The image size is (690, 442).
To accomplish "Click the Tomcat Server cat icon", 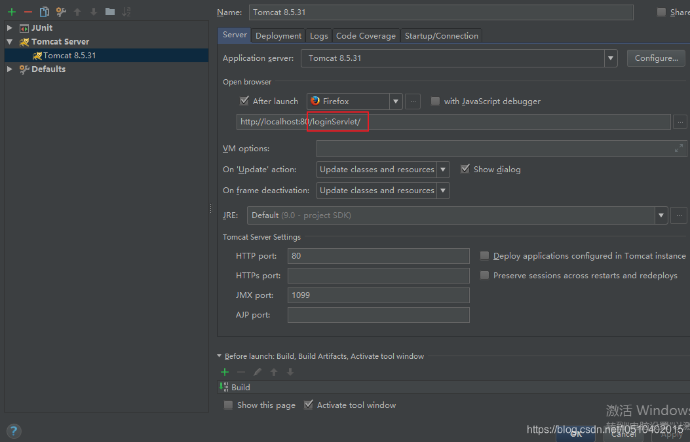I will (24, 42).
